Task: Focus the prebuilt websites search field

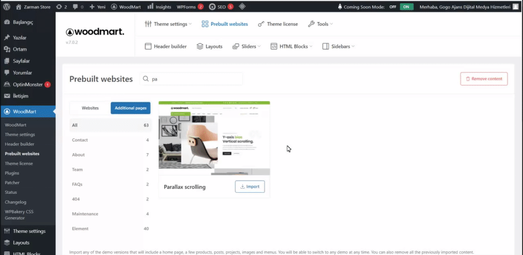Action: [191, 79]
